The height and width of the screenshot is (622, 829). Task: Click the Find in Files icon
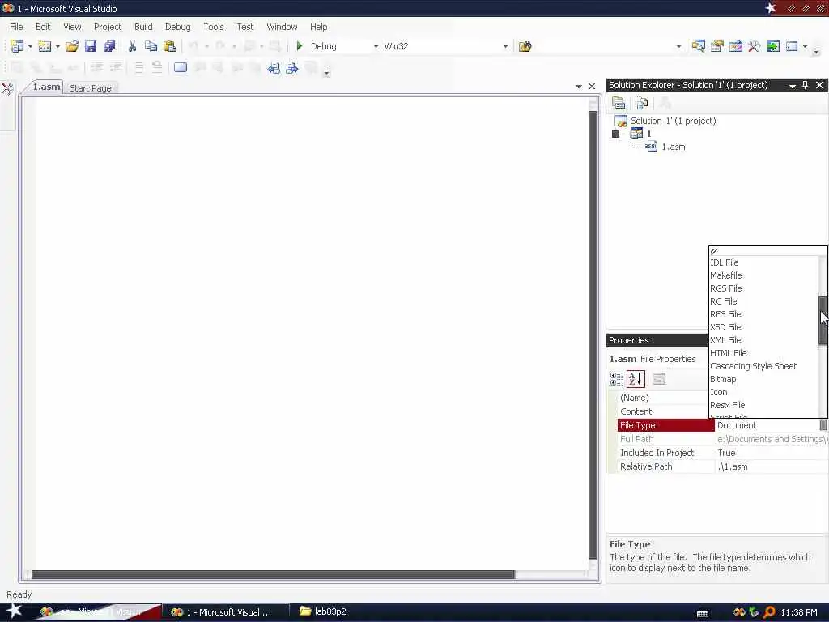pos(525,46)
